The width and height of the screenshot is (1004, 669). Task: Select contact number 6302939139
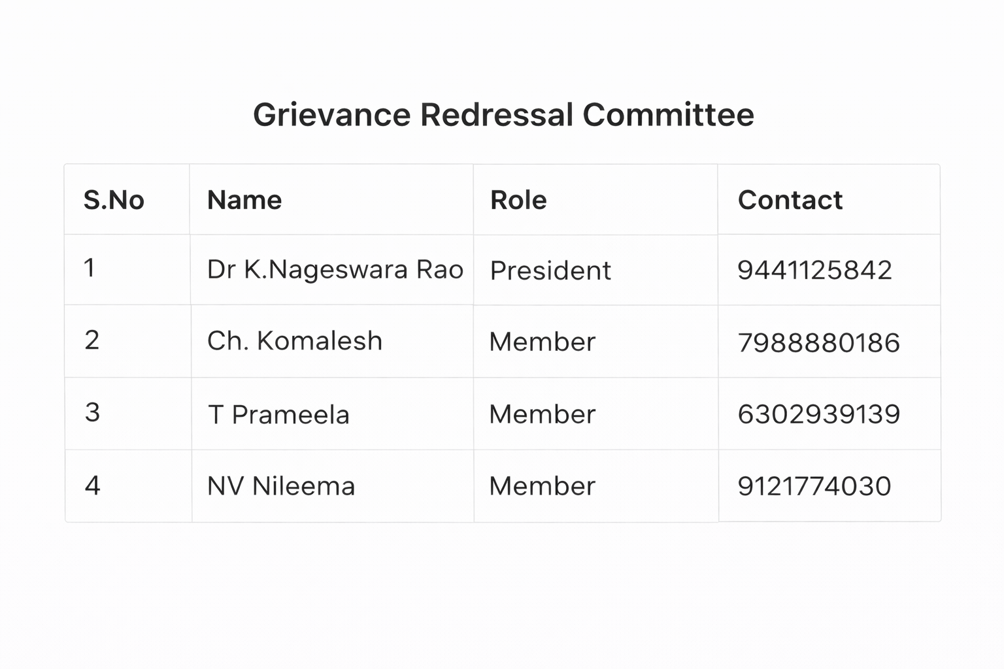[x=818, y=414]
